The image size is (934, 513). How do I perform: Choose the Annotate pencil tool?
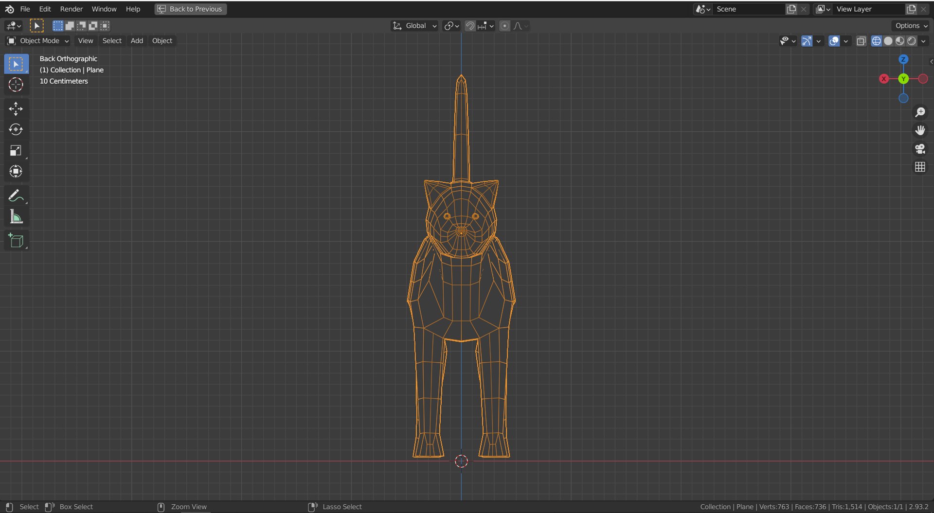click(16, 195)
